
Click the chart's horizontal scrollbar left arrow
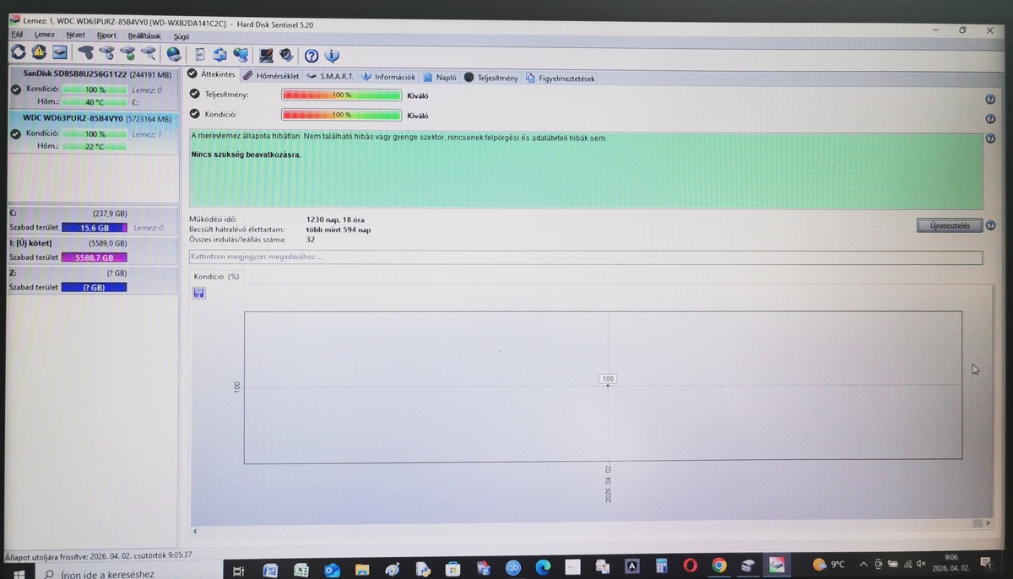196,531
